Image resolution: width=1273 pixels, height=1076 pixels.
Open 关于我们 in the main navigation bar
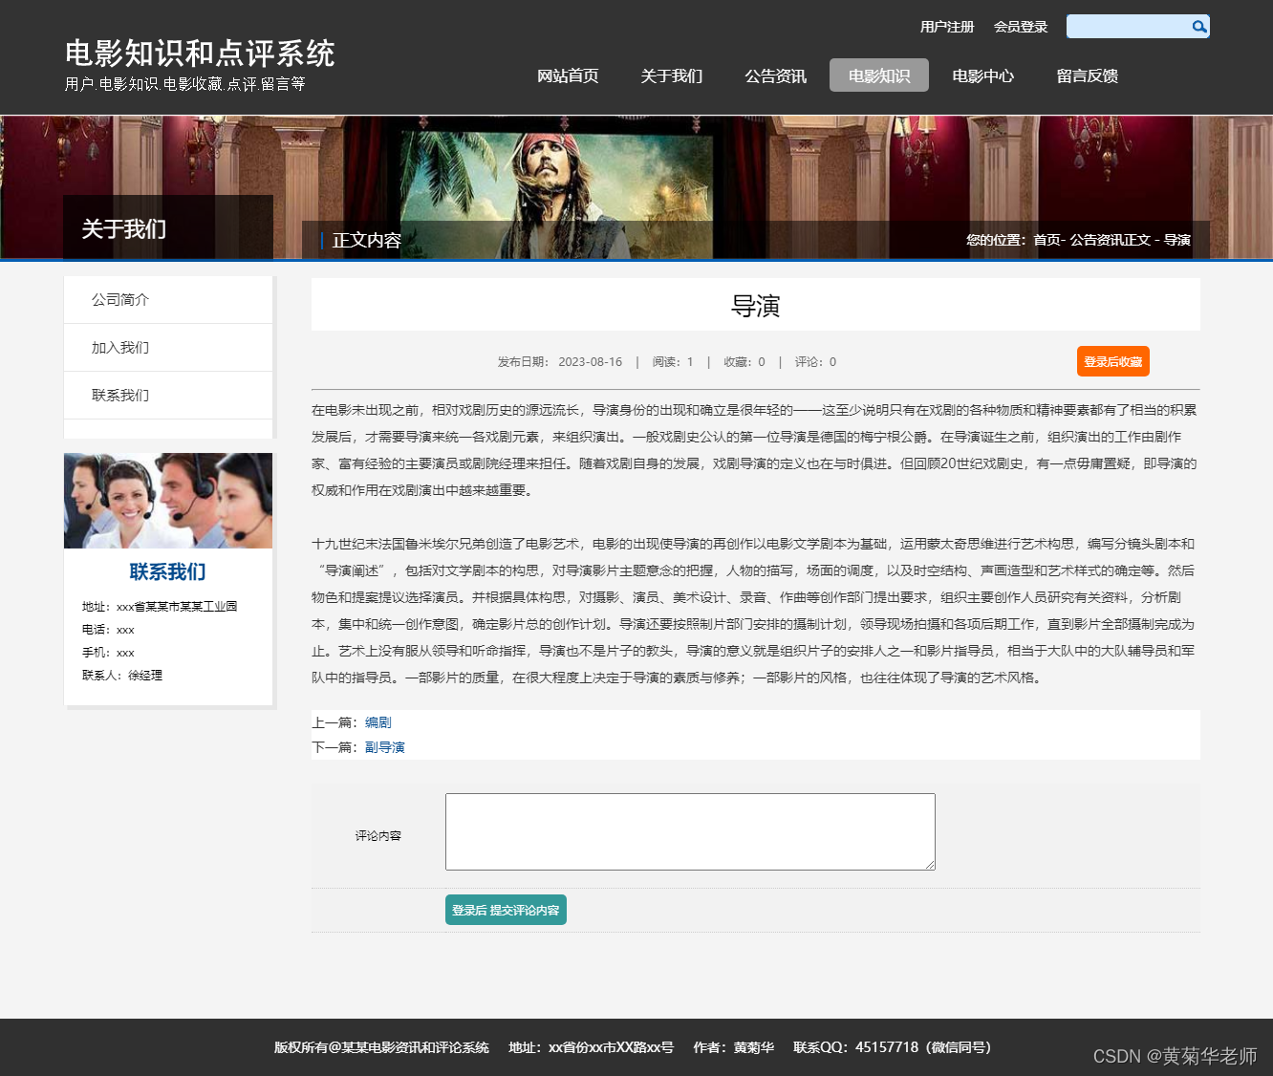point(672,75)
